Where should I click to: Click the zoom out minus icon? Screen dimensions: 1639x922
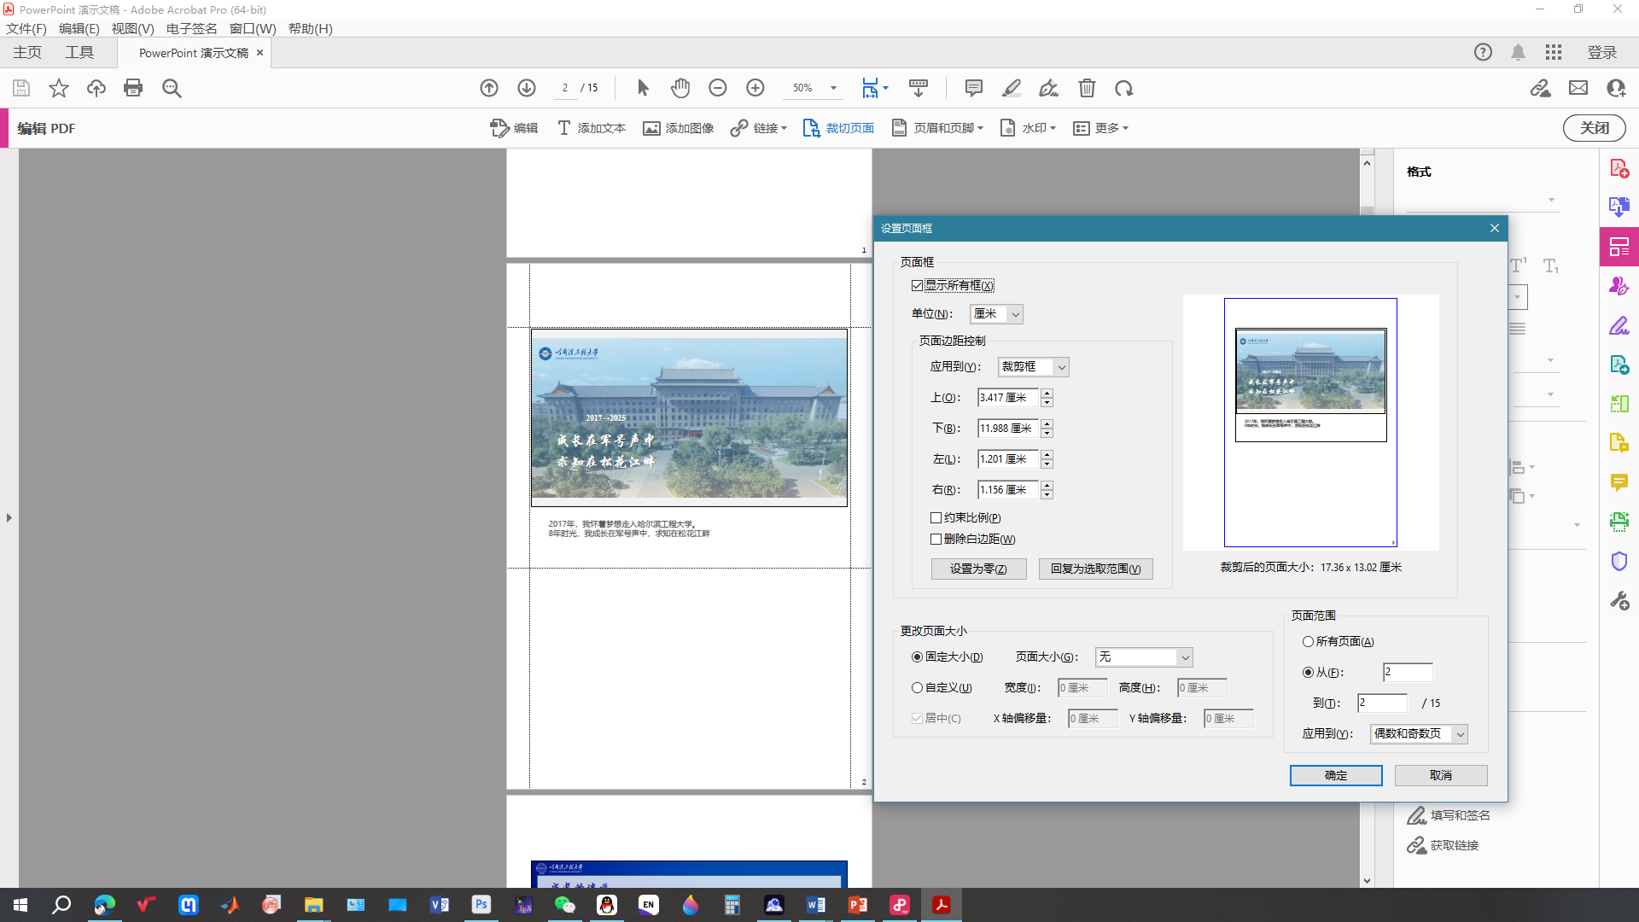pyautogui.click(x=717, y=88)
